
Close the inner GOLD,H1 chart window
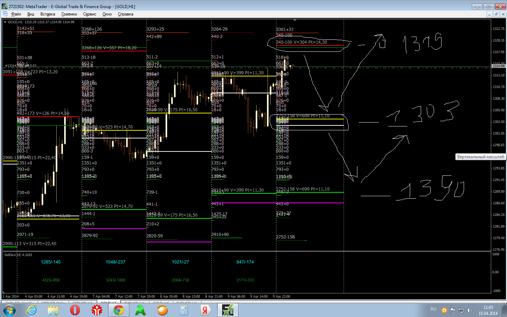point(503,14)
